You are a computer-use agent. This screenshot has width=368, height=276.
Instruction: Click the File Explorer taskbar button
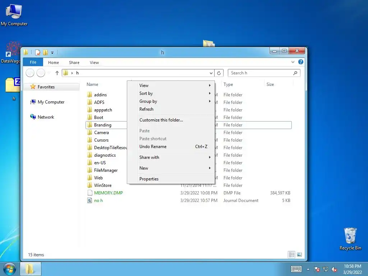31,269
